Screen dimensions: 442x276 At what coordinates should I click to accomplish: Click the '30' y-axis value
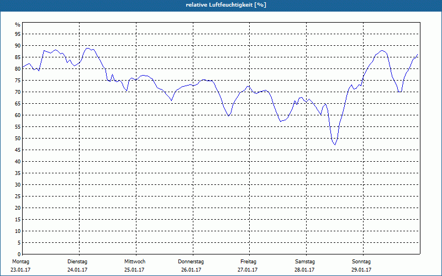point(18,185)
